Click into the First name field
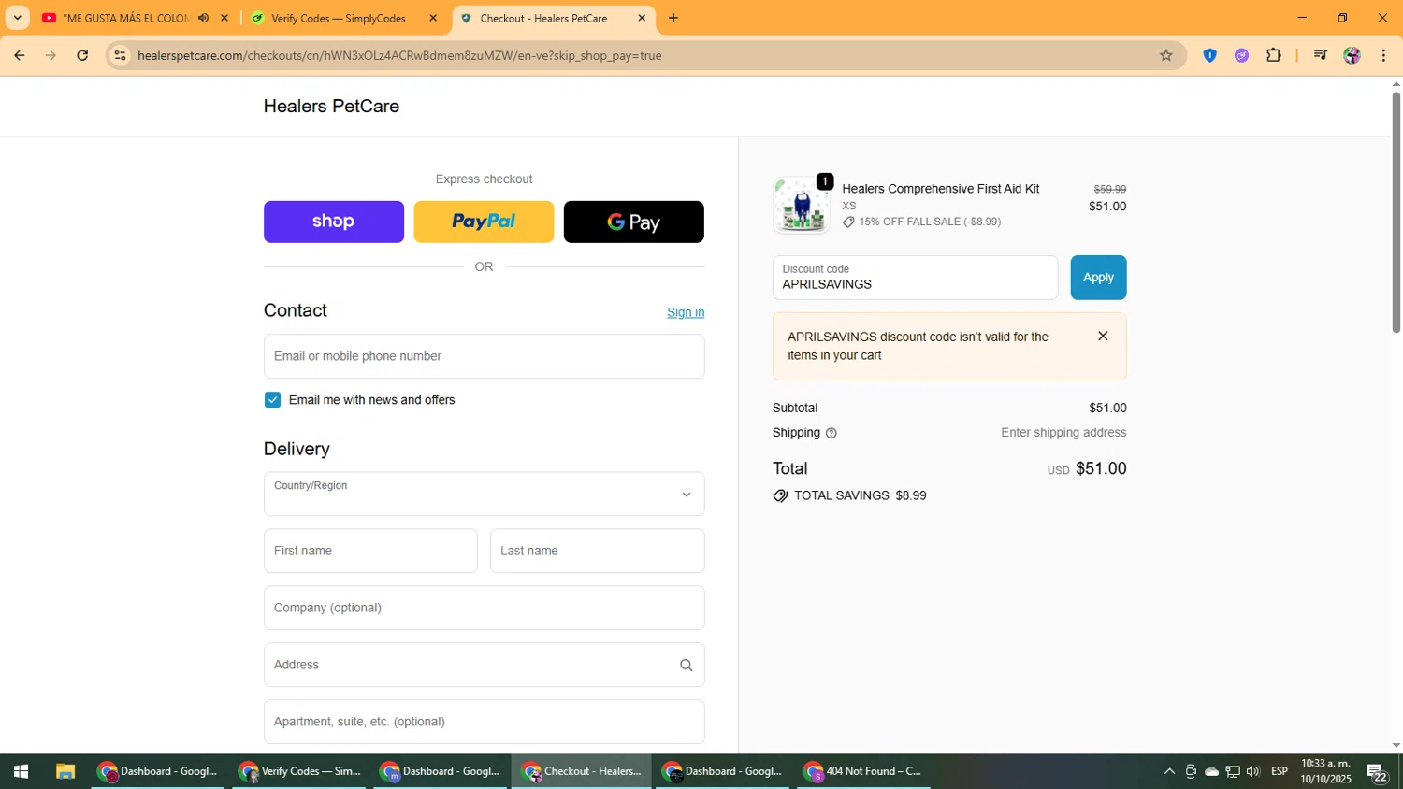 (x=370, y=551)
